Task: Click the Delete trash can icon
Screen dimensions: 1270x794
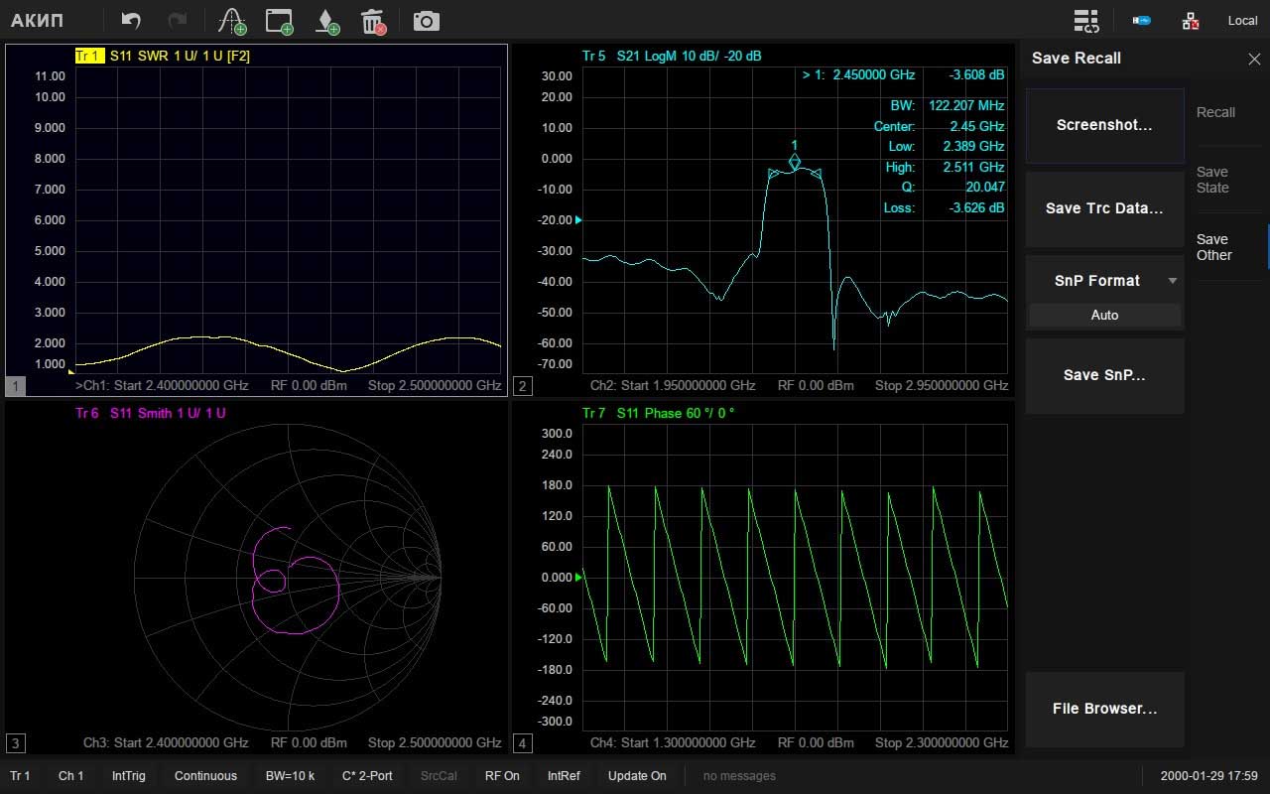Action: pos(373,21)
